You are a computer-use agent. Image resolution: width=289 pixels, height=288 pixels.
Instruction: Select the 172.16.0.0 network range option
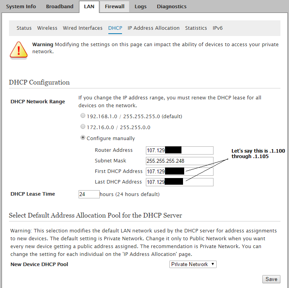pos(83,127)
